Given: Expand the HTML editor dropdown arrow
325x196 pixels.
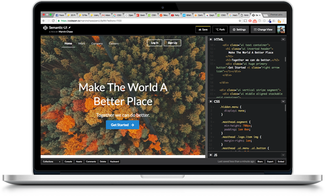Looking at the screenshot, I should 283,39.
